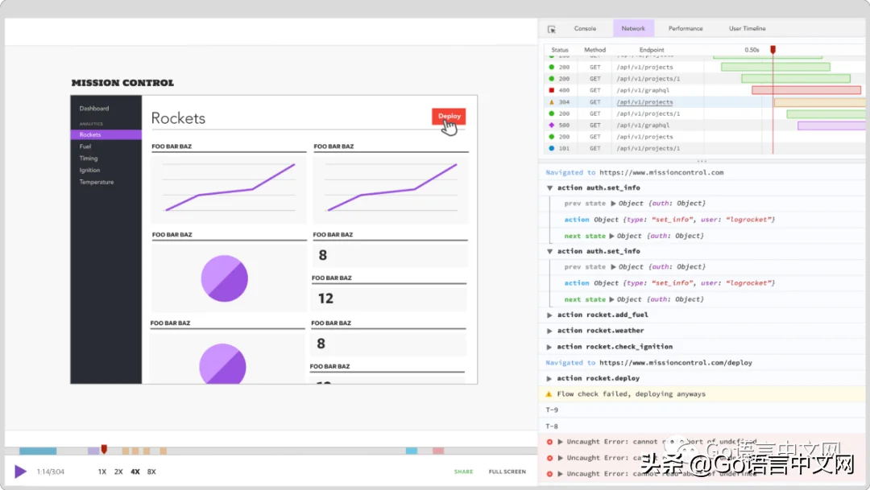Screen dimensions: 870x490
Task: Click the T-9 console log line
Action: click(x=552, y=410)
